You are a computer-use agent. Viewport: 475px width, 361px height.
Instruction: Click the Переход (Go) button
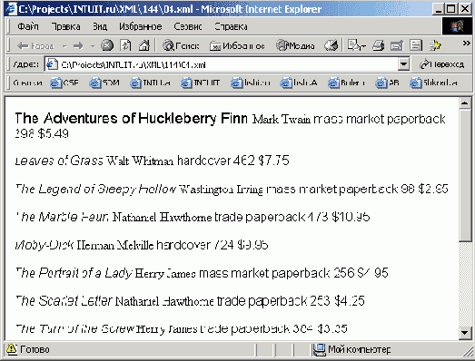point(441,64)
